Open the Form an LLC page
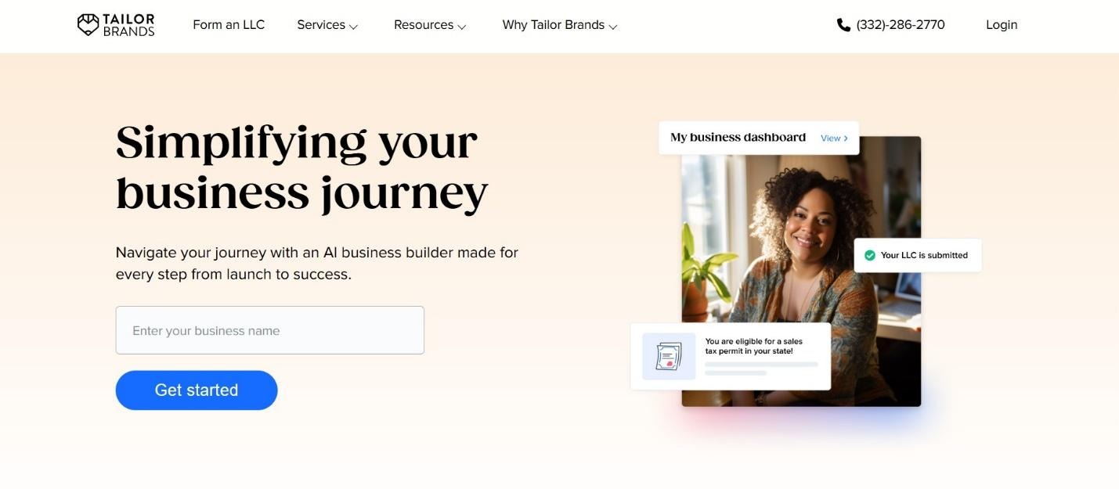 pyautogui.click(x=229, y=25)
